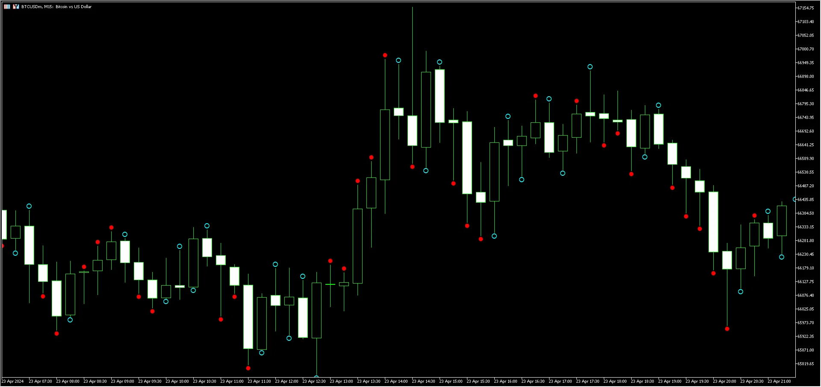Click price level 66127.75 on the scale
Viewport: 821px width, 387px height.
click(806, 282)
